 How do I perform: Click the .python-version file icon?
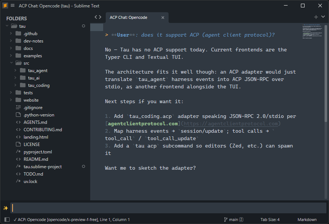click(18, 115)
